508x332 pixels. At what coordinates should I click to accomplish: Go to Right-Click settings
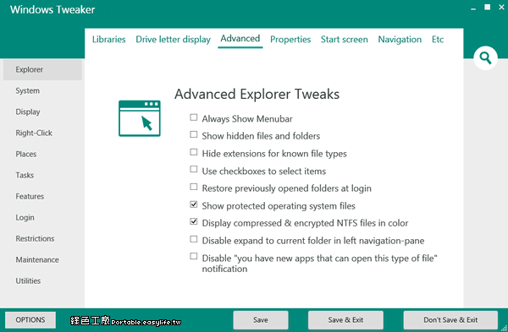tap(34, 133)
